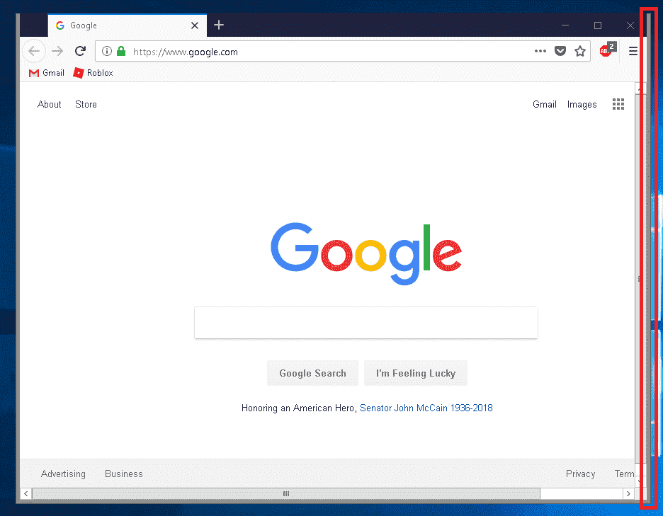Open the Images link
Viewport: 663px width, 516px height.
[582, 104]
